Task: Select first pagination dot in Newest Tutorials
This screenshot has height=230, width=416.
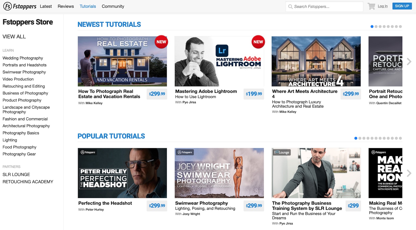Action: (x=372, y=26)
